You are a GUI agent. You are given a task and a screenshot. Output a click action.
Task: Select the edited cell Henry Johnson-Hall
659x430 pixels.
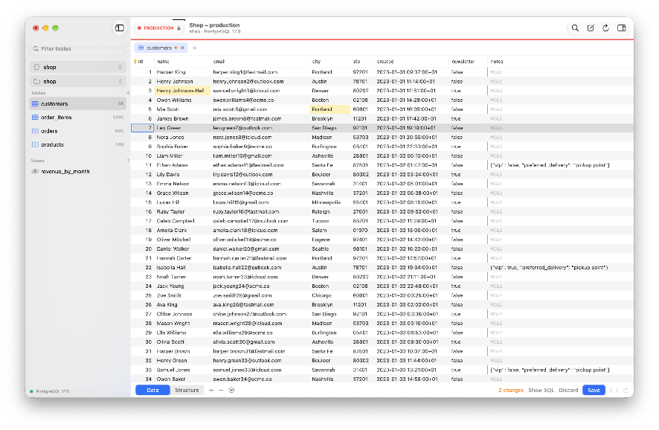(182, 91)
